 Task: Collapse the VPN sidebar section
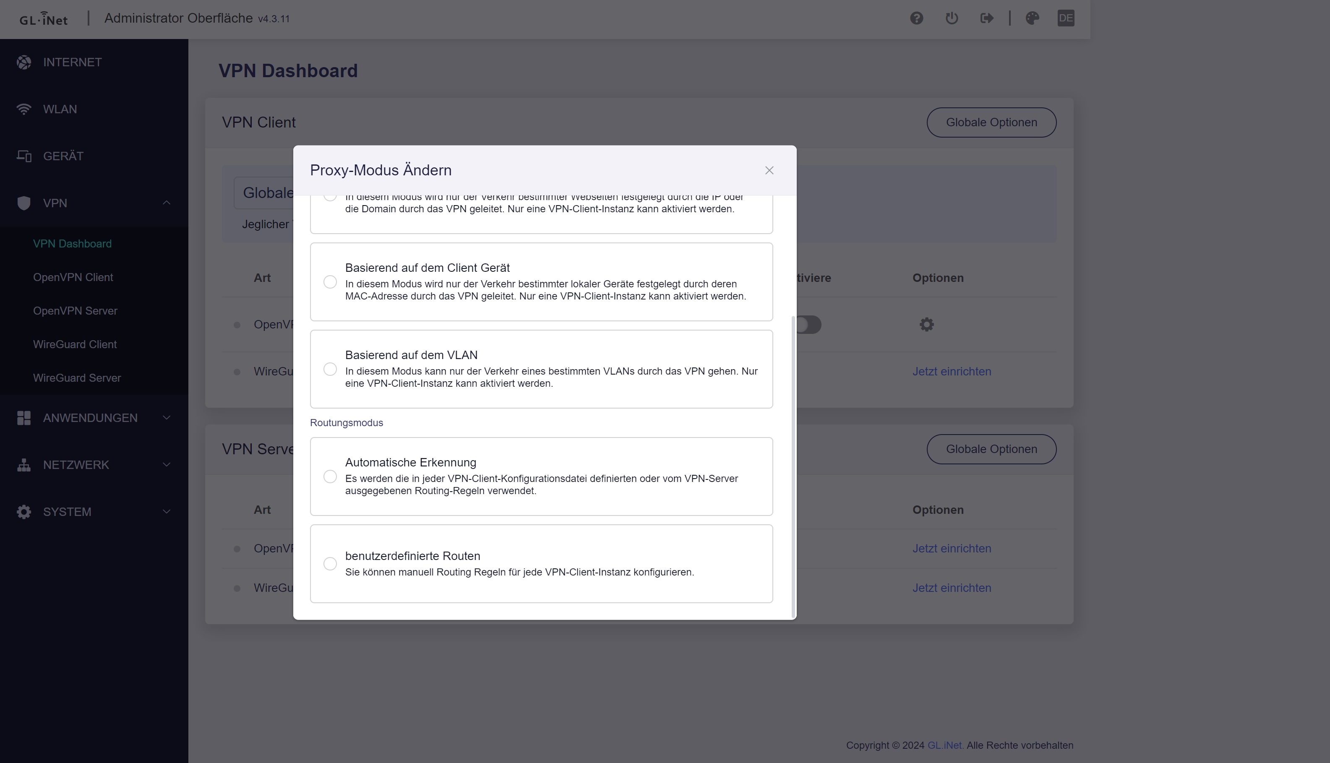[166, 203]
